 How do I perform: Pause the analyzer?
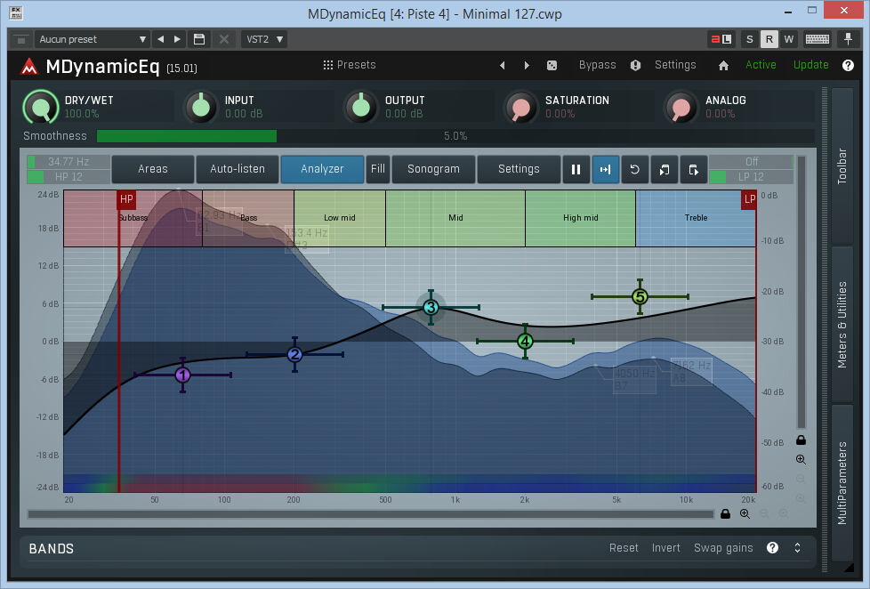[x=576, y=169]
